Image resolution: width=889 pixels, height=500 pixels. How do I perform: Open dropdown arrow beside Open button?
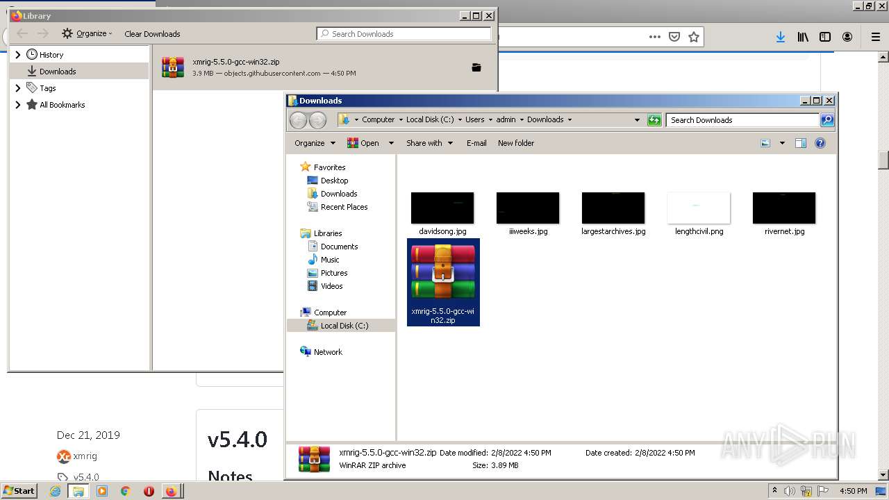tap(391, 143)
